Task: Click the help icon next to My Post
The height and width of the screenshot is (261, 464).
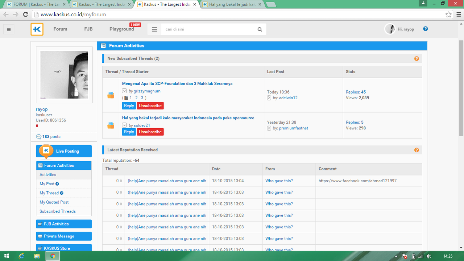Action: point(57,184)
